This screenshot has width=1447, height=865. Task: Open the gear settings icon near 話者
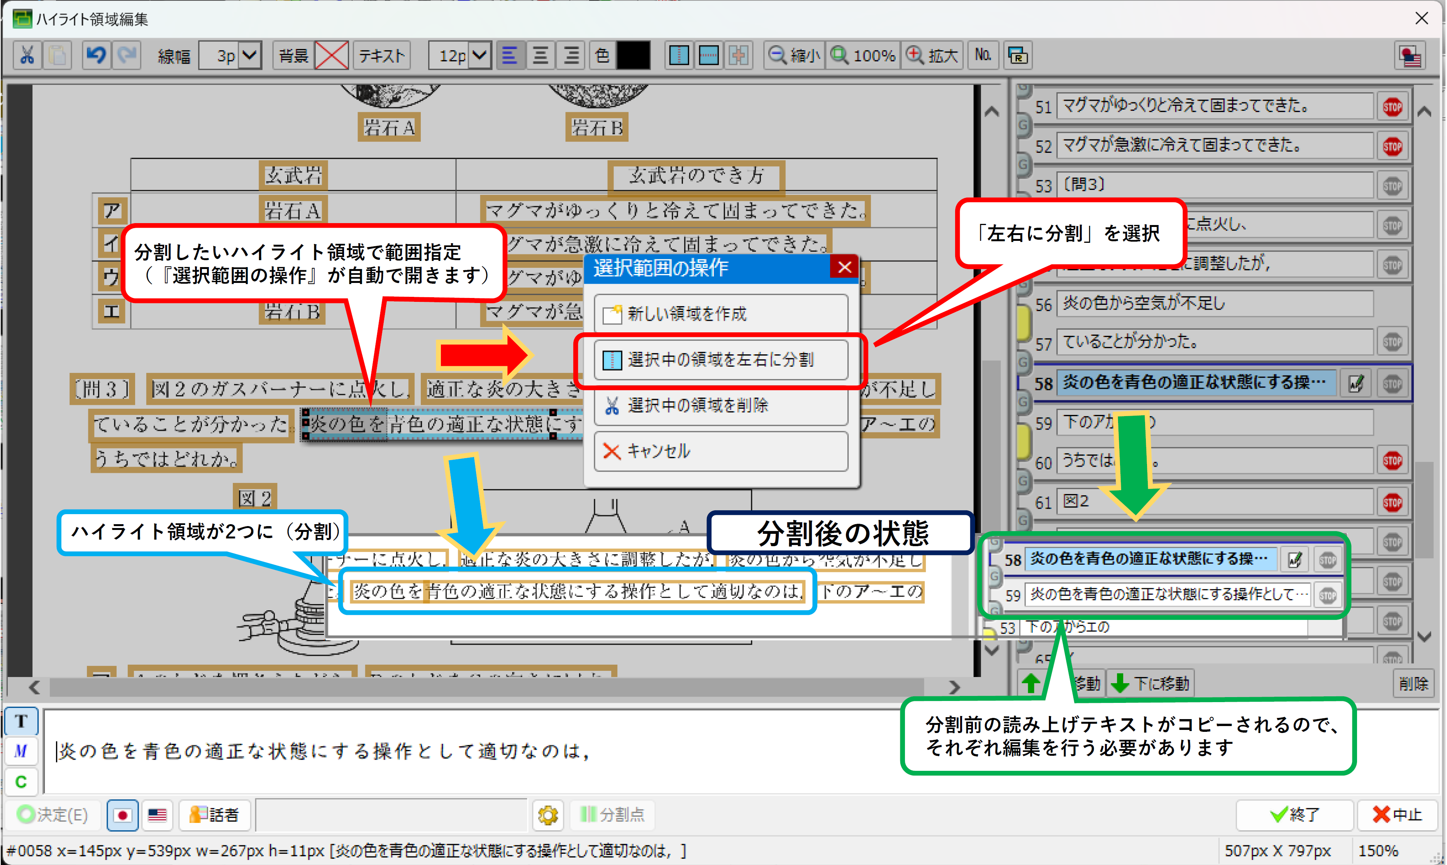point(547,814)
